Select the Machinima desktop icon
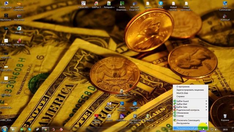Screen dimensions: 234x132 tap(6, 17)
